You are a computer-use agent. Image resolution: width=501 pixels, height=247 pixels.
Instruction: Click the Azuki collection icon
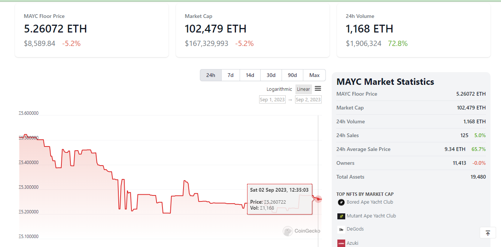(x=341, y=243)
